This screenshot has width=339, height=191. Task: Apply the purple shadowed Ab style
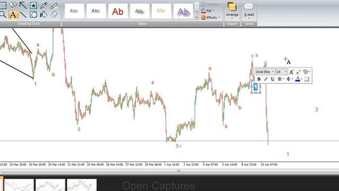[183, 11]
